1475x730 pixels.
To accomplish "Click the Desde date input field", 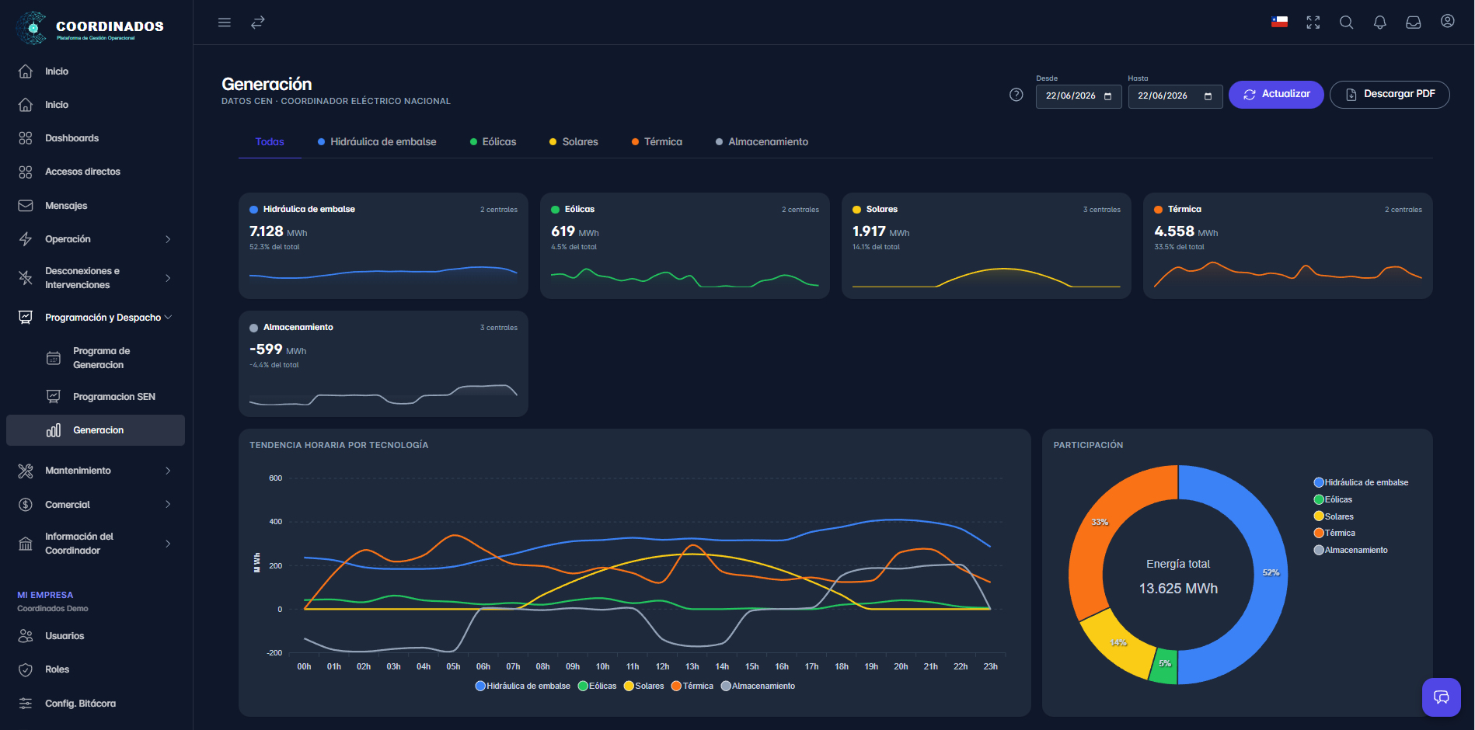I will 1079,96.
